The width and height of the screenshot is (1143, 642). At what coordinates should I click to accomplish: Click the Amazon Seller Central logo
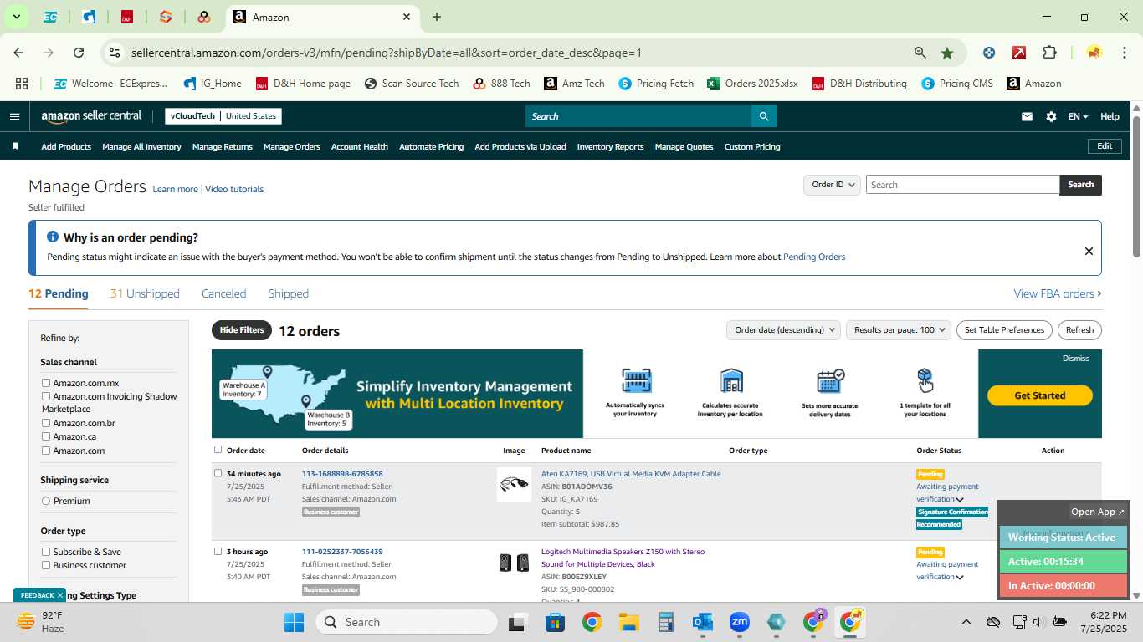(x=91, y=116)
